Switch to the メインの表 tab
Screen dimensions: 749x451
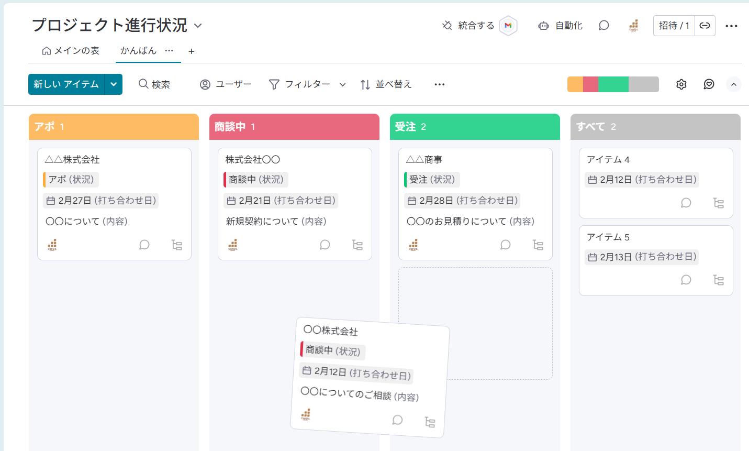tap(71, 51)
